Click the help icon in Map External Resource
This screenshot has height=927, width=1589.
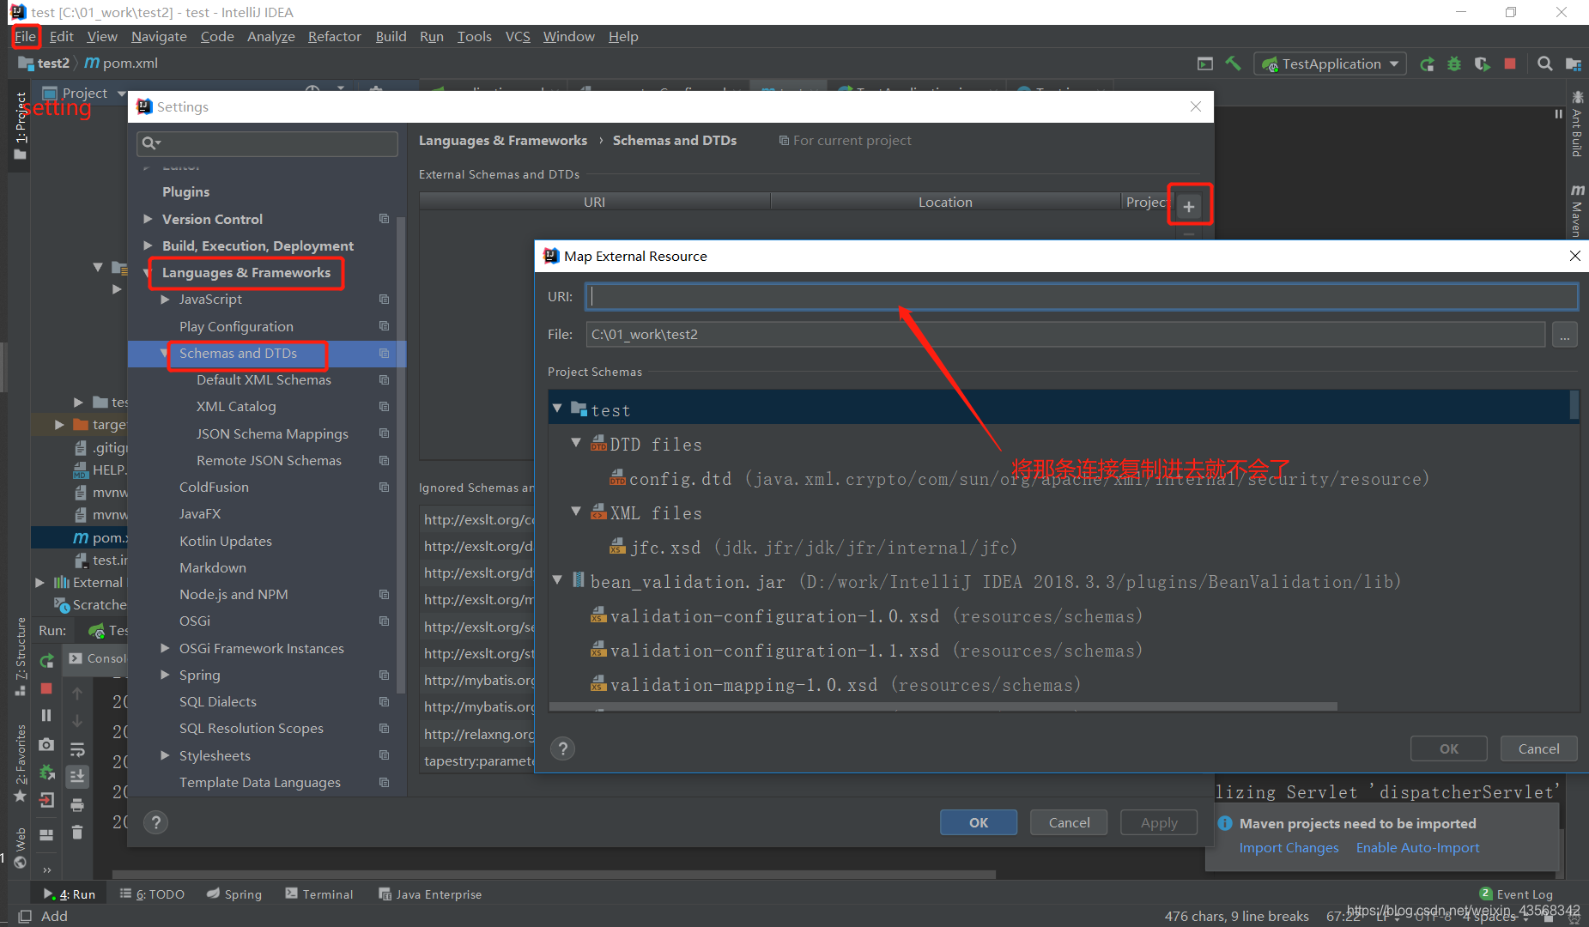click(x=563, y=748)
